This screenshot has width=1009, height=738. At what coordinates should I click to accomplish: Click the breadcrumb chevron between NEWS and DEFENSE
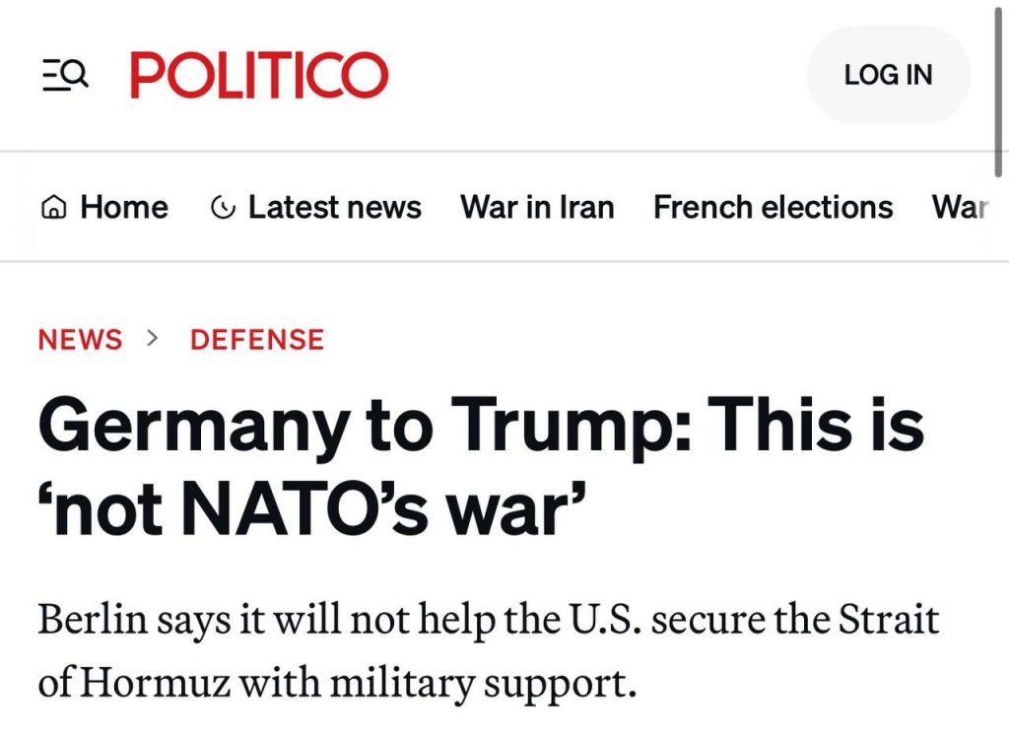(x=152, y=339)
